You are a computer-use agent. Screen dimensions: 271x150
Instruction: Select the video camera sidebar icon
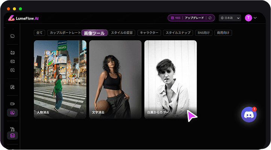[x=12, y=104]
